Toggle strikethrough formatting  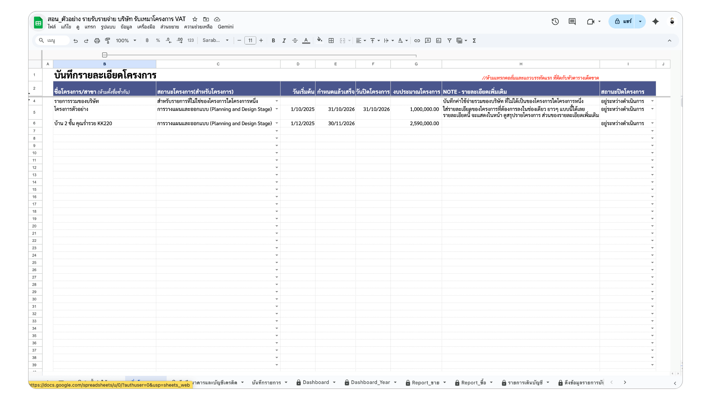295,41
